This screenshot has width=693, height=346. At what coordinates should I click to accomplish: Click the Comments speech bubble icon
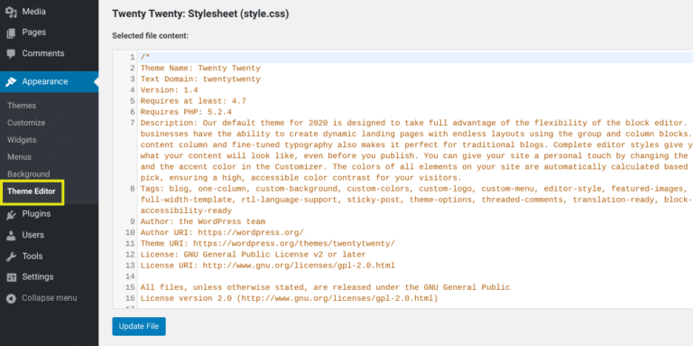(x=12, y=53)
